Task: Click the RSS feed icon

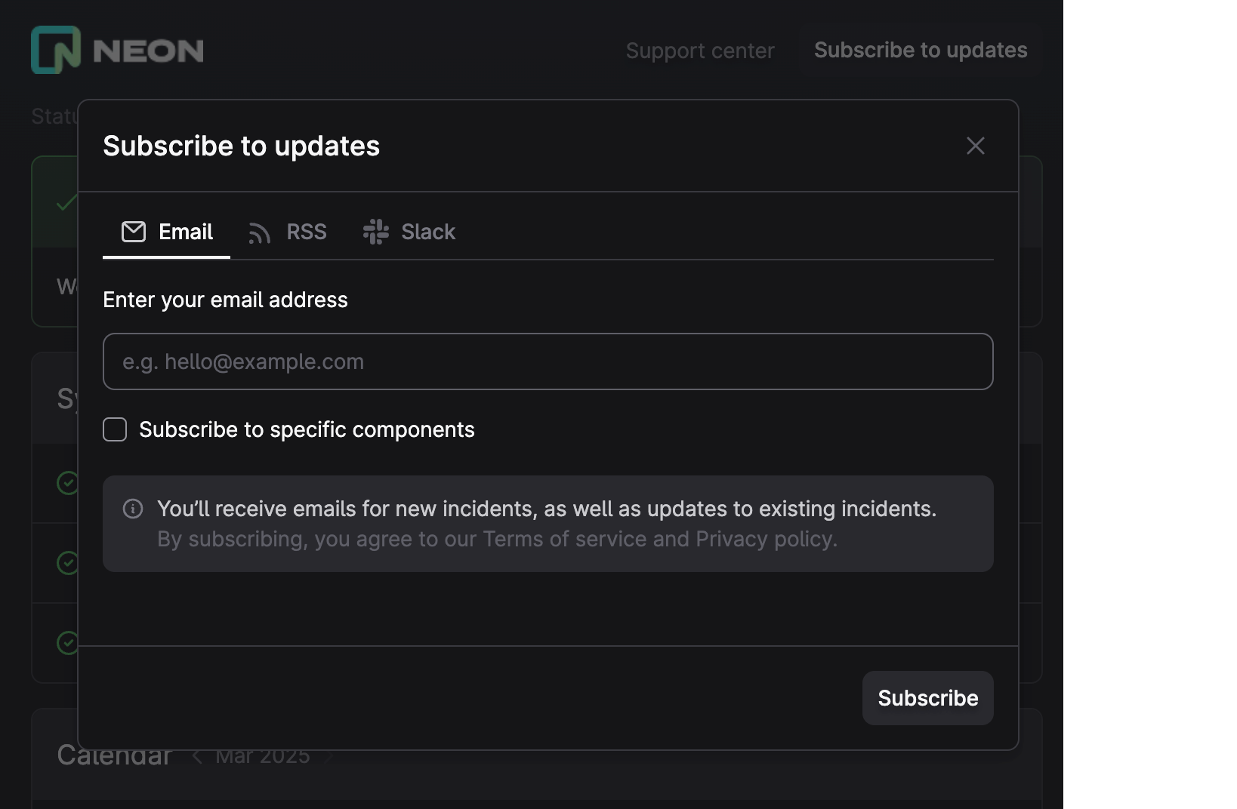Action: (259, 232)
